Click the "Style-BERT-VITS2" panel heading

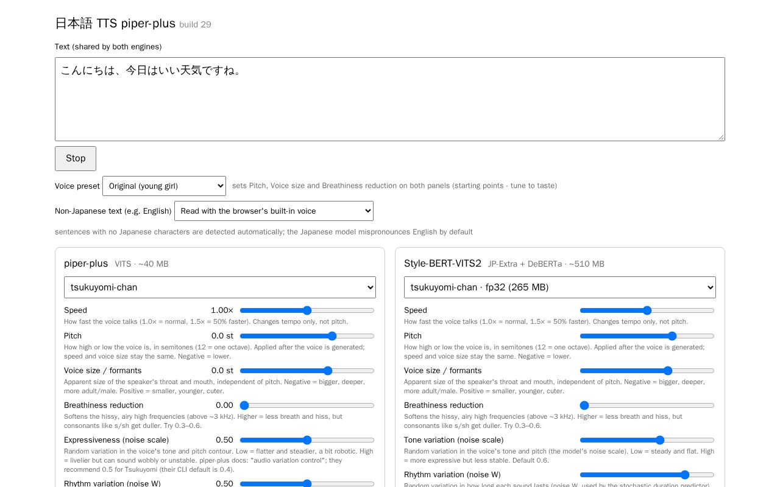[442, 264]
